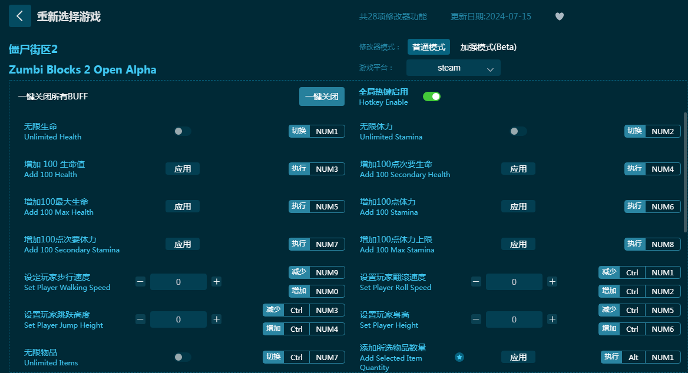Decrease Set Player Walking Speed with minus
The image size is (688, 373).
140,281
